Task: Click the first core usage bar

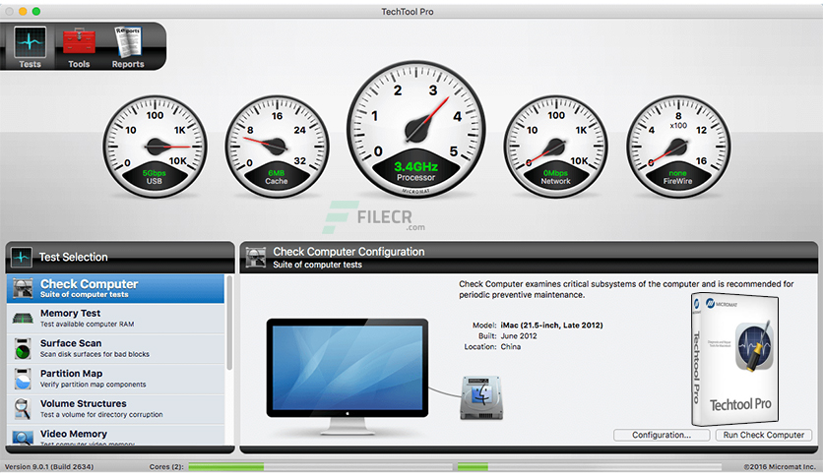Action: tap(320, 466)
